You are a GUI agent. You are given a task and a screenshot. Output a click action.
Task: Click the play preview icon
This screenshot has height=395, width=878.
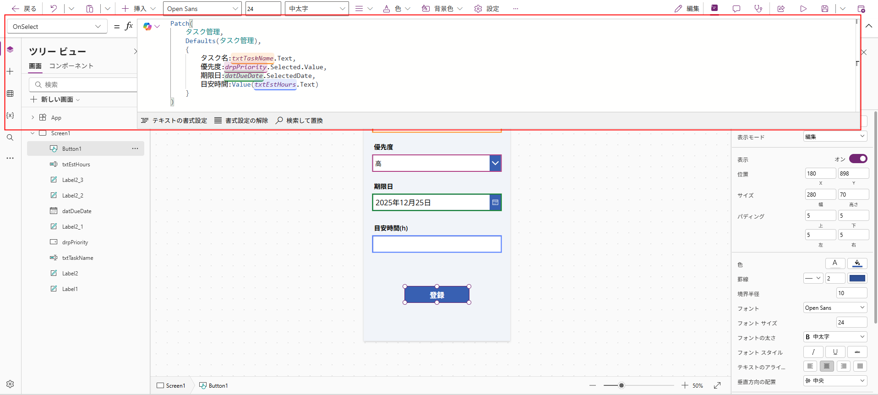point(803,9)
